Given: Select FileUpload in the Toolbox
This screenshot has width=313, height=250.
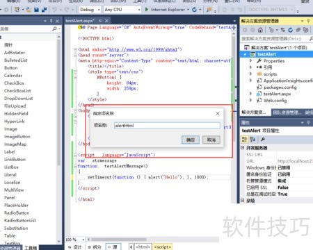Looking at the screenshot, I should click(x=15, y=106).
